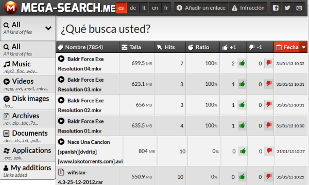
Task: Expand the file type dropdown chevron
Action: pos(48,28)
